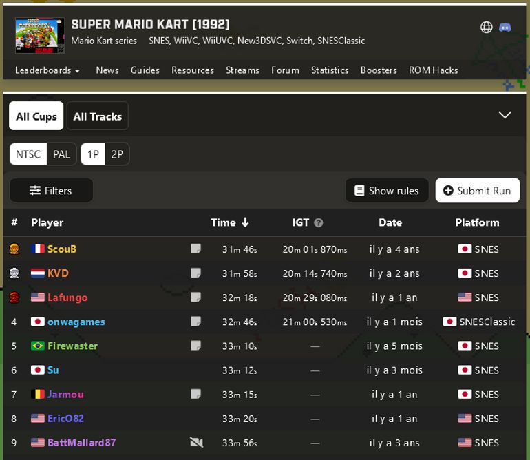This screenshot has width=530, height=460.
Task: View the Statistics page
Action: pos(330,70)
